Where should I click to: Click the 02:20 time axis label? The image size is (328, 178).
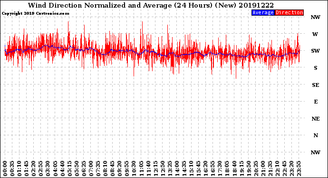(34, 169)
